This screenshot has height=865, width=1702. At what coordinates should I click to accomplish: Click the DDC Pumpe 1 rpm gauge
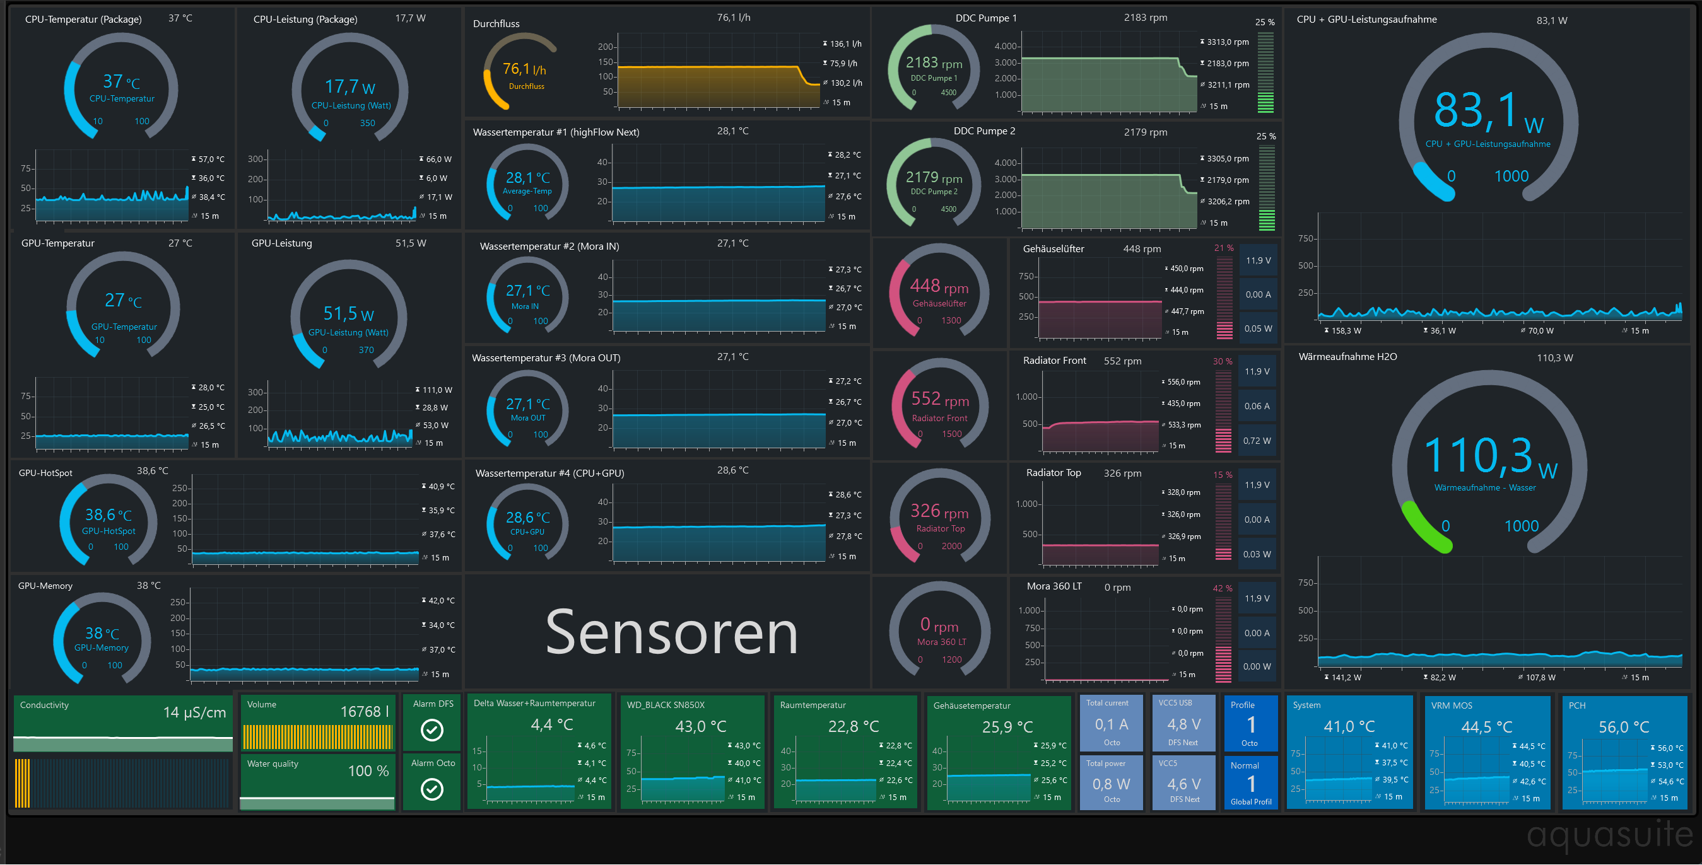(x=933, y=69)
